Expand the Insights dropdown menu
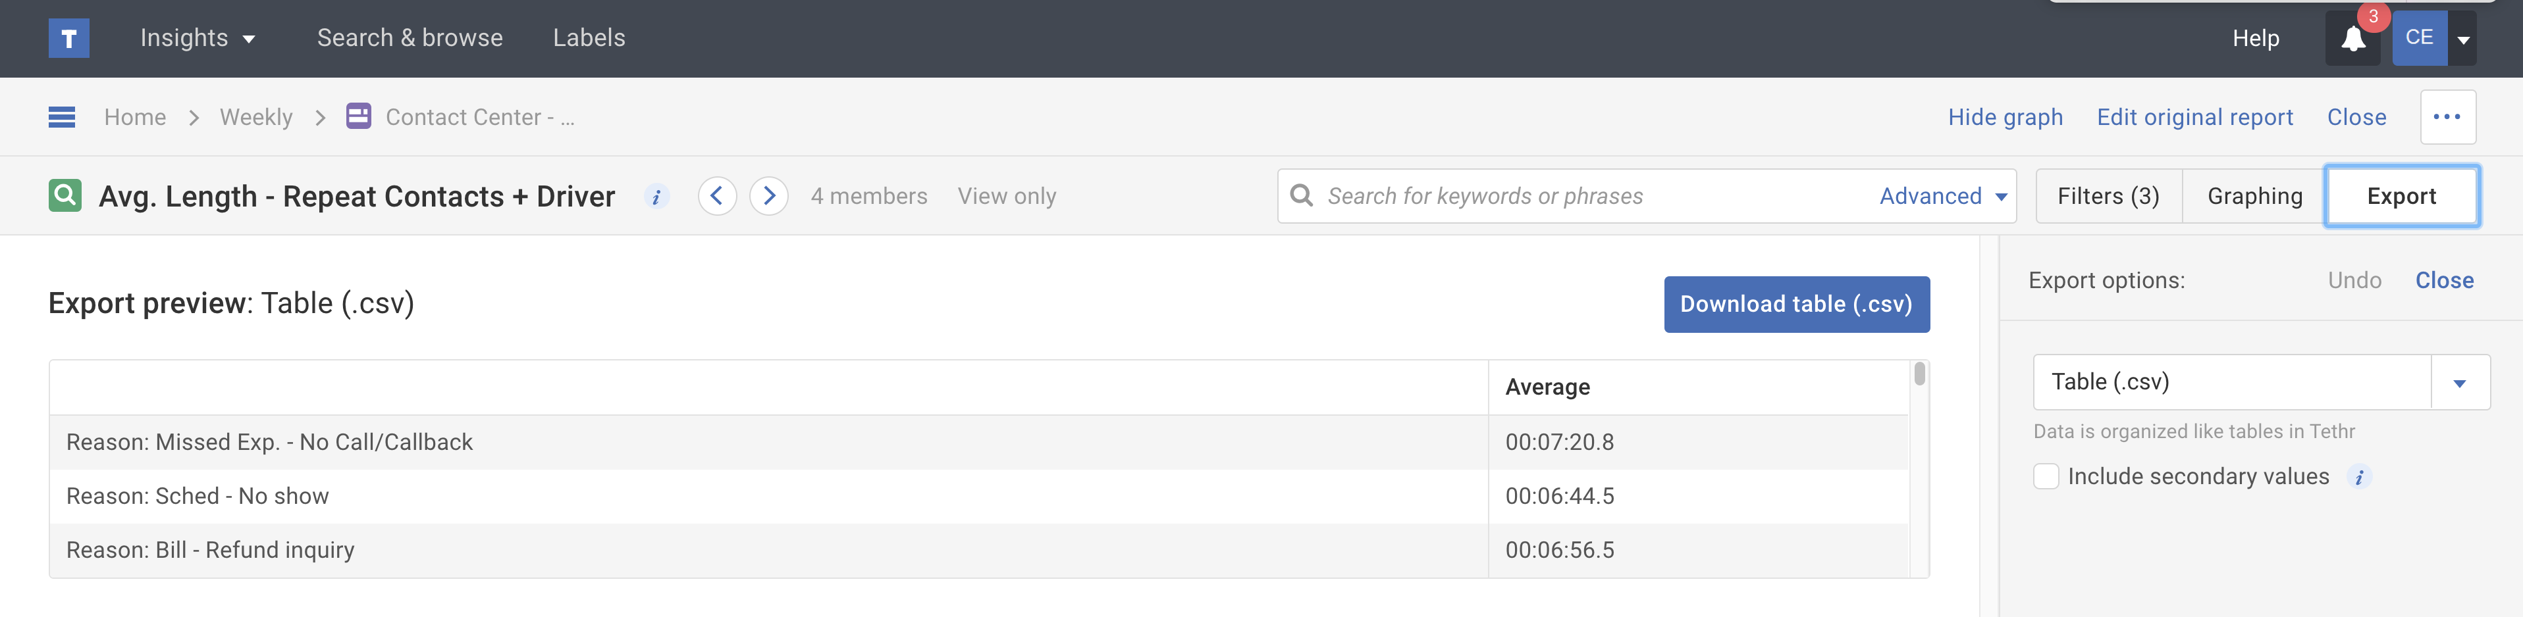The image size is (2523, 617). (x=197, y=38)
